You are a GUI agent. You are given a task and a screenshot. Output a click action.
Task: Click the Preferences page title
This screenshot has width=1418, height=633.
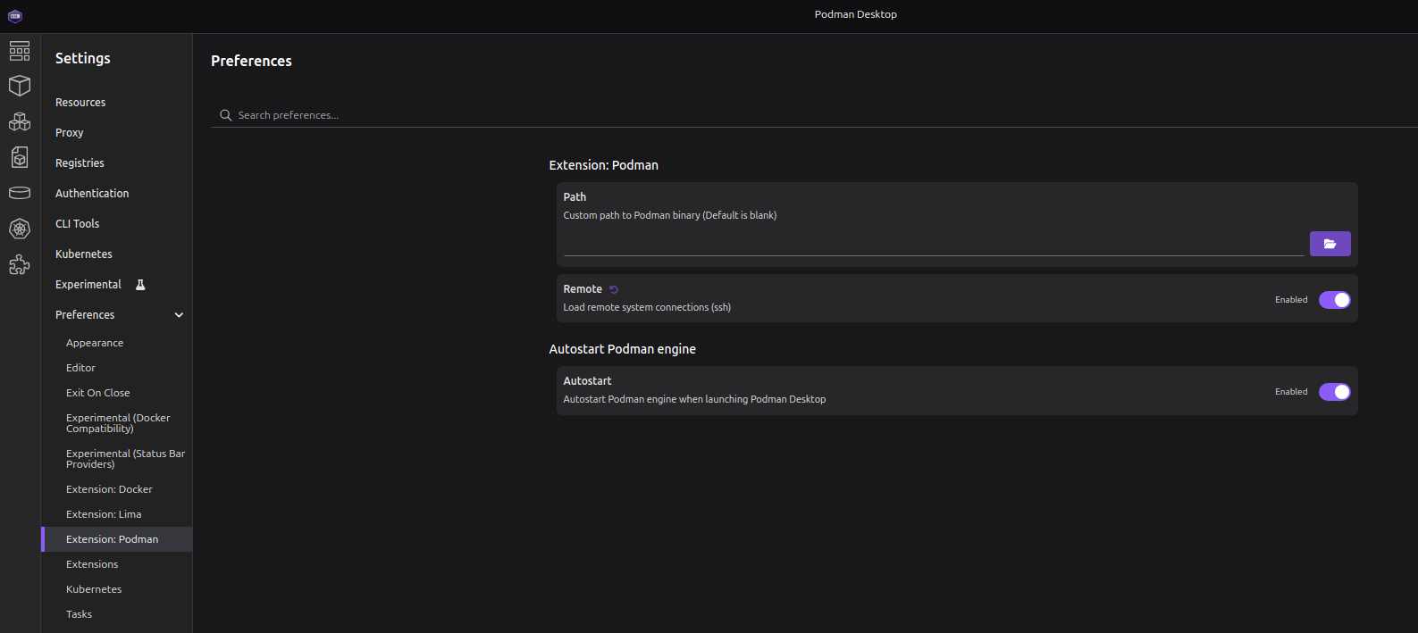coord(251,61)
